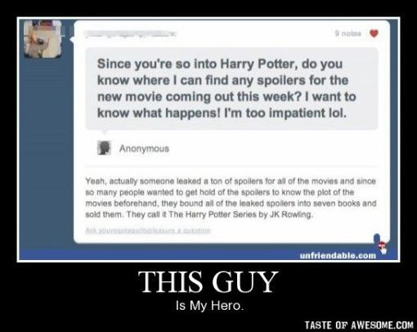417x332 pixels.
Task: Open the 9 notes count
Action: pyautogui.click(x=348, y=34)
